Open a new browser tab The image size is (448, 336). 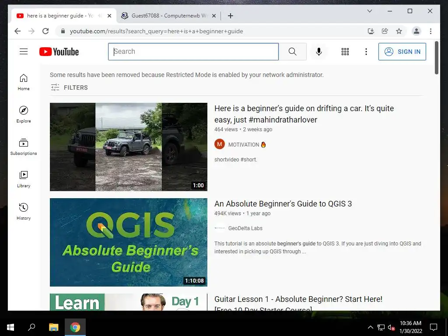[x=231, y=16]
